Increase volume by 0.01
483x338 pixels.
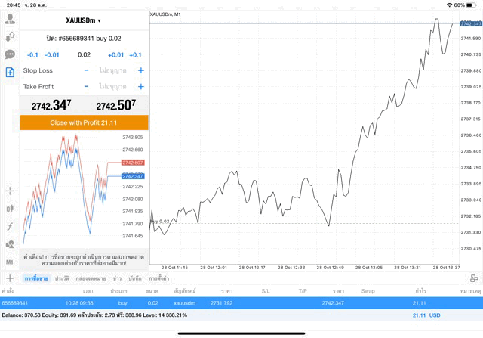[115, 55]
